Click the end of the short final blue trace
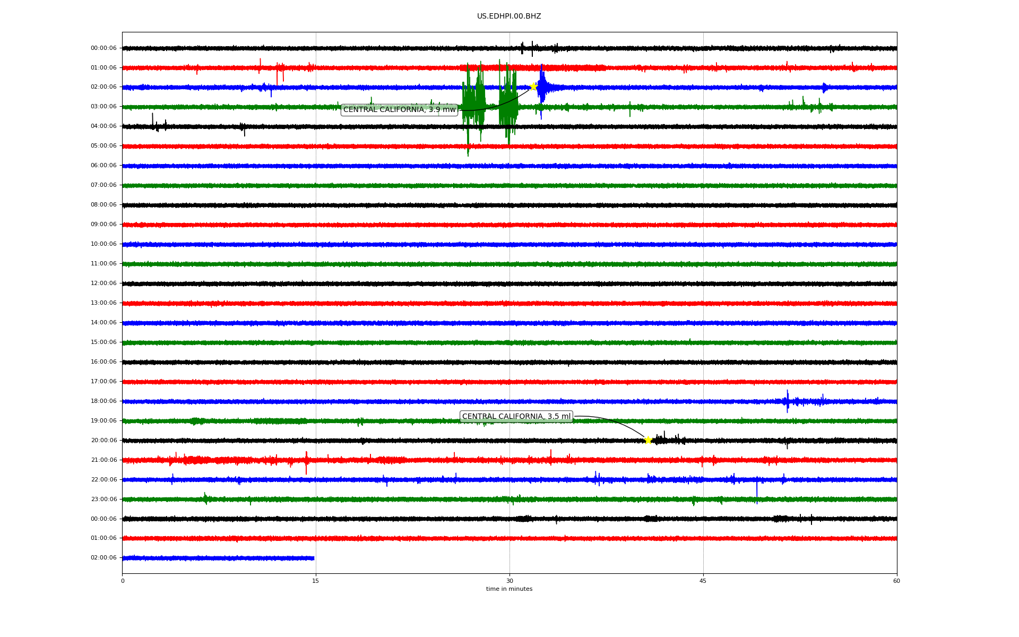This screenshot has height=637, width=1019. click(313, 558)
